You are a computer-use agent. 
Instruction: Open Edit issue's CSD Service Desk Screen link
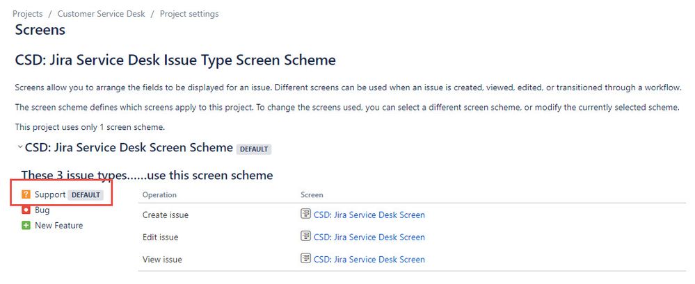pos(369,237)
